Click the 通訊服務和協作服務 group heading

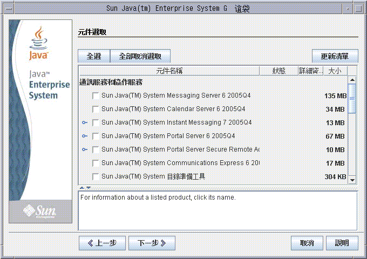tap(111, 82)
